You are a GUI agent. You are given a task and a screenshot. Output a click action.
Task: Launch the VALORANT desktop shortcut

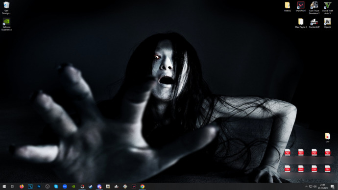[x=301, y=7]
